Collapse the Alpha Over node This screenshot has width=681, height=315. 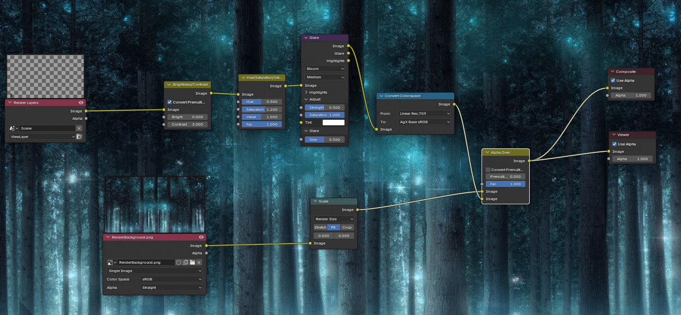click(487, 152)
